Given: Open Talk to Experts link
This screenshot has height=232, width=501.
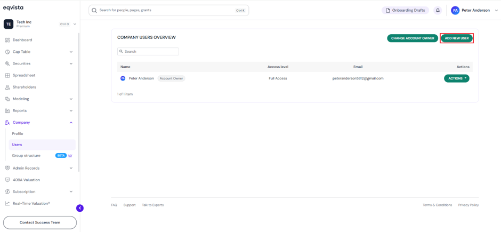Looking at the screenshot, I should 153,205.
